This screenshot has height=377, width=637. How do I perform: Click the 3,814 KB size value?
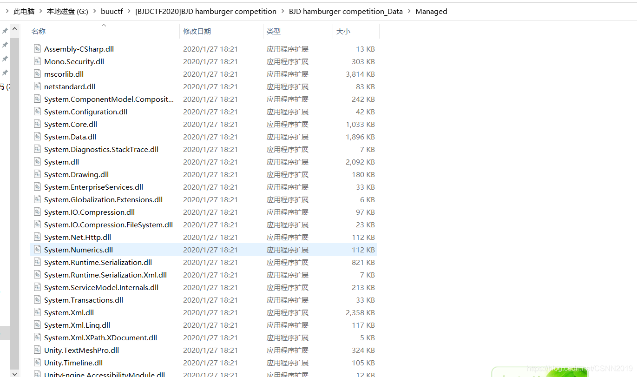(360, 74)
